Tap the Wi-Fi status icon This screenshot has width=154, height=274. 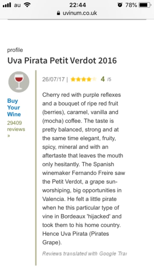coord(27,5)
